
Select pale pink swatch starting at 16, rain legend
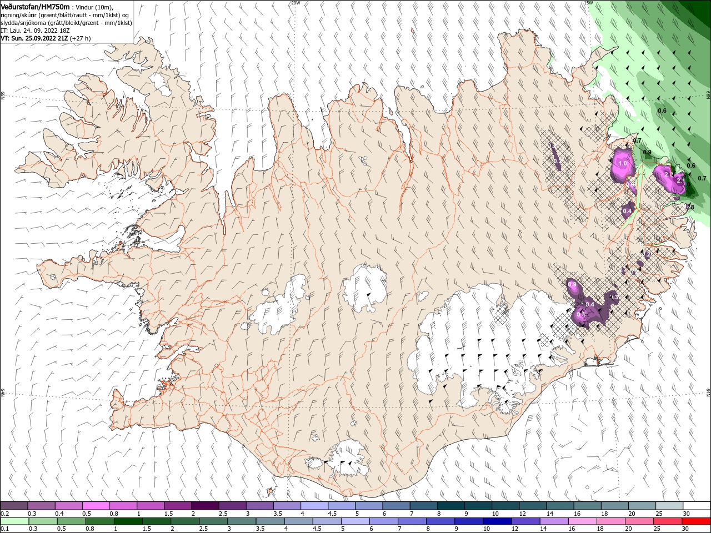[x=582, y=521]
